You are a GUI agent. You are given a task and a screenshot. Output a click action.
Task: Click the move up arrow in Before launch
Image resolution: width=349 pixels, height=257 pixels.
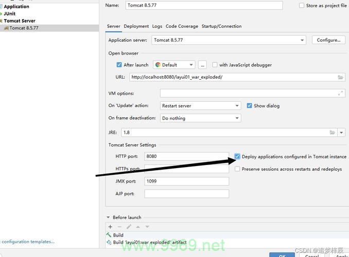(138, 227)
